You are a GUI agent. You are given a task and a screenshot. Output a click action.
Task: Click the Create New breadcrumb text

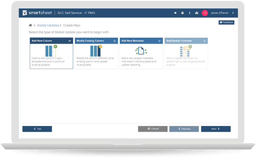(72, 25)
